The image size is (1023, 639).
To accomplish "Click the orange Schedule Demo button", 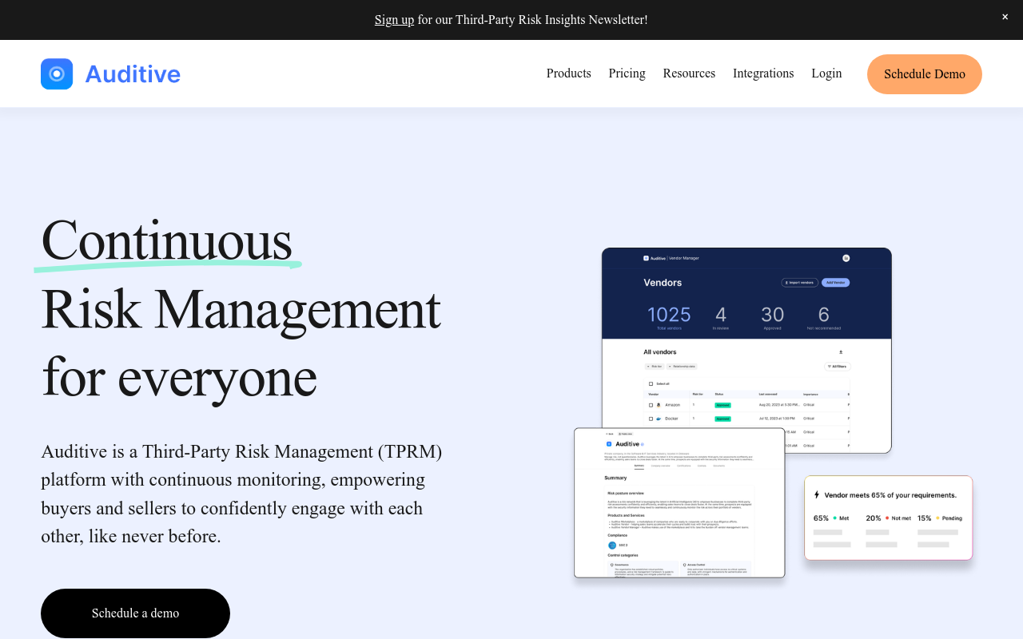I will (x=924, y=74).
